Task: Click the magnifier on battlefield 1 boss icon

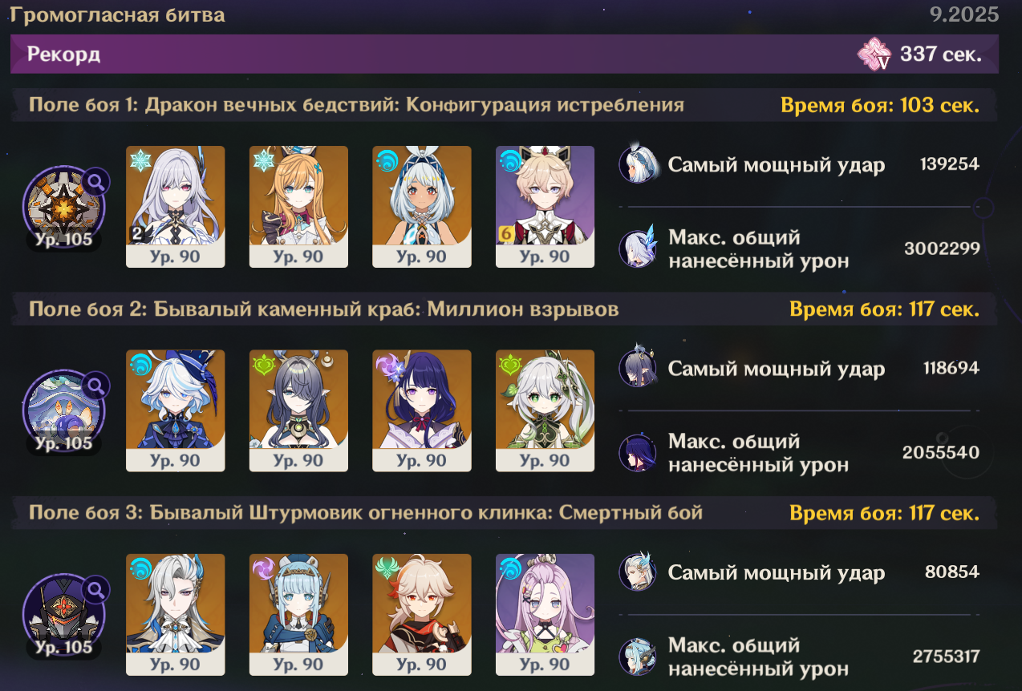Action: [96, 182]
